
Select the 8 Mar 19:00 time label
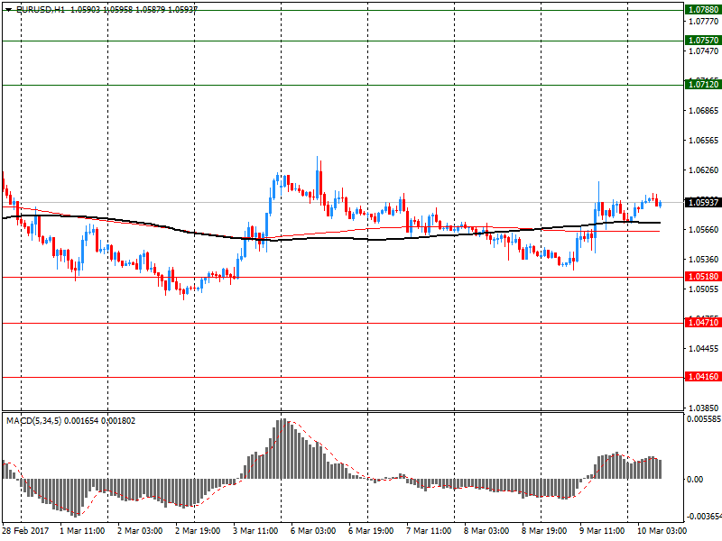(x=544, y=531)
